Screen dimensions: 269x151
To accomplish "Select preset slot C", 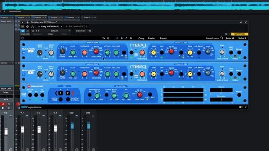I will coord(126,38).
